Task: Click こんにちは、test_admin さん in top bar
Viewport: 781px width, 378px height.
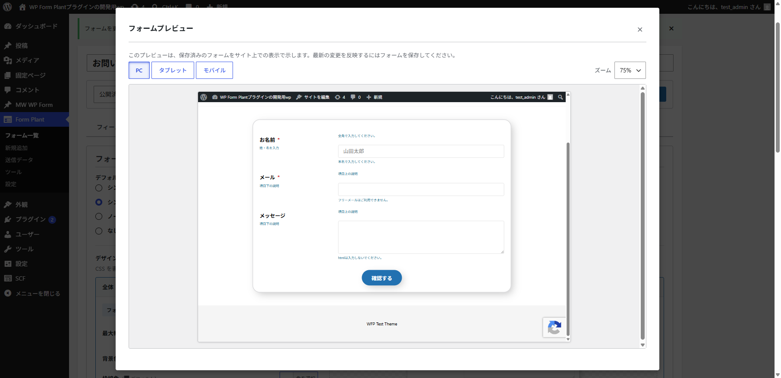Action: pos(729,7)
